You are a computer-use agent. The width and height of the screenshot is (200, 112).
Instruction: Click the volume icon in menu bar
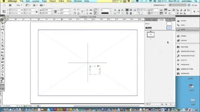155,1
